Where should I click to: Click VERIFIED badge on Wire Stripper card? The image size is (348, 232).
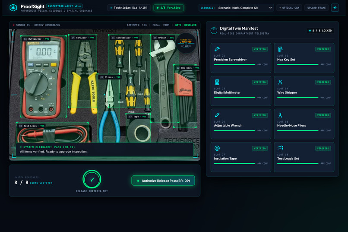pyautogui.click(x=323, y=83)
